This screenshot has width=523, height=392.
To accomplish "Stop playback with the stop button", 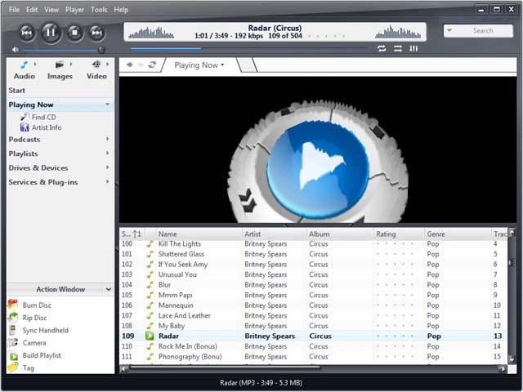I will click(74, 33).
